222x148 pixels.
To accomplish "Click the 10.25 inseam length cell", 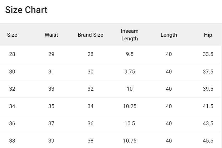I will 130,106.
